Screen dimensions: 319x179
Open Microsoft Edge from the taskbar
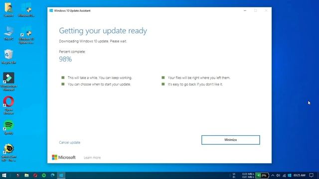click(52, 176)
